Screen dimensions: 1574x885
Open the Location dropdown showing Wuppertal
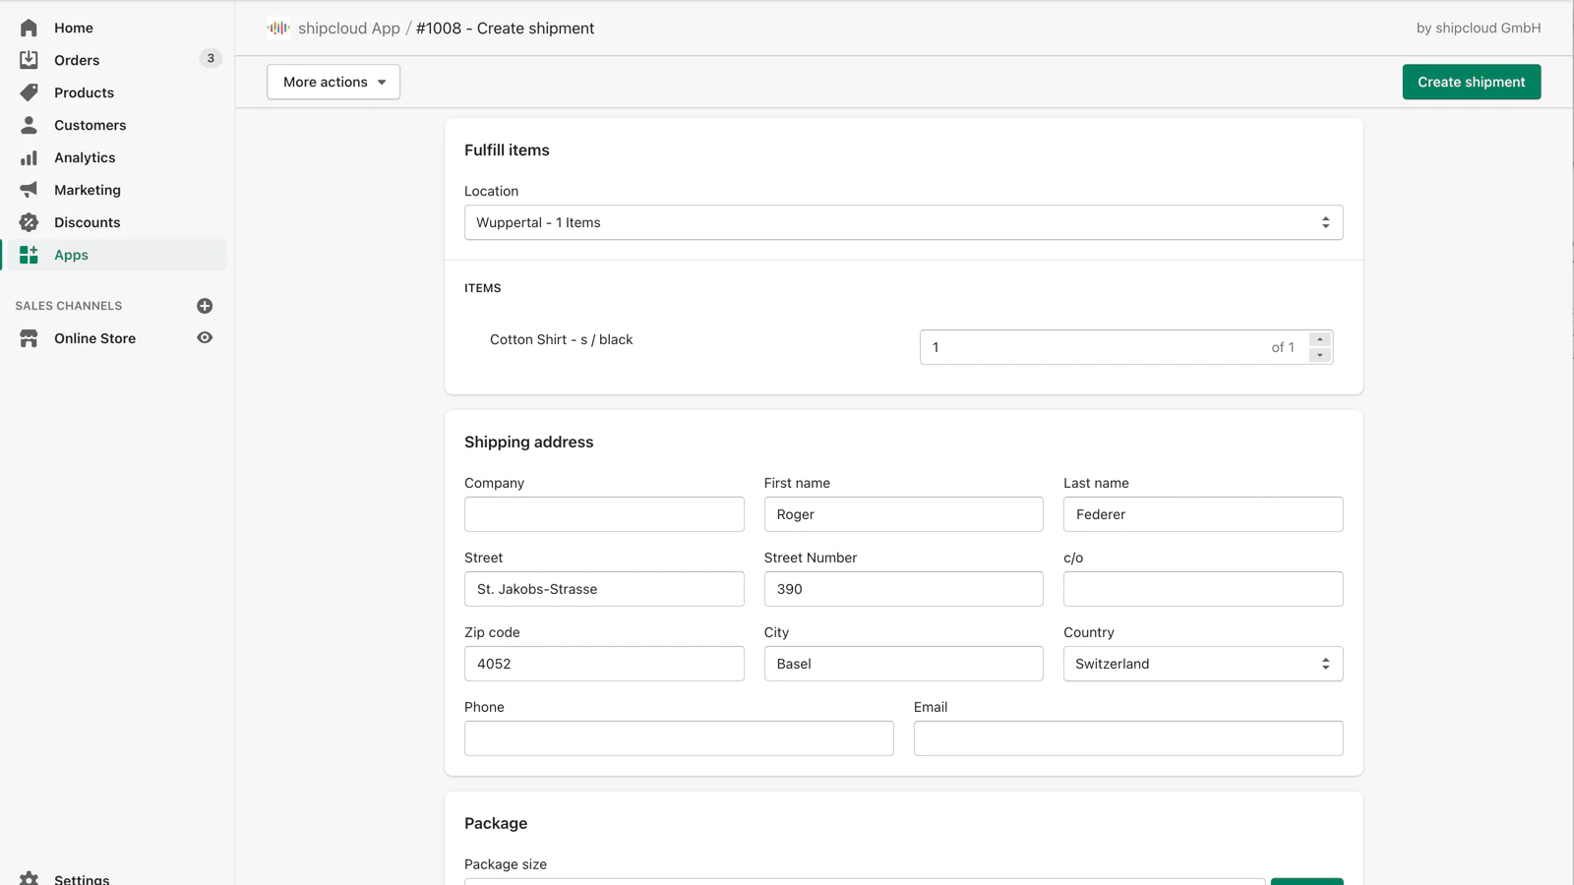pos(903,222)
